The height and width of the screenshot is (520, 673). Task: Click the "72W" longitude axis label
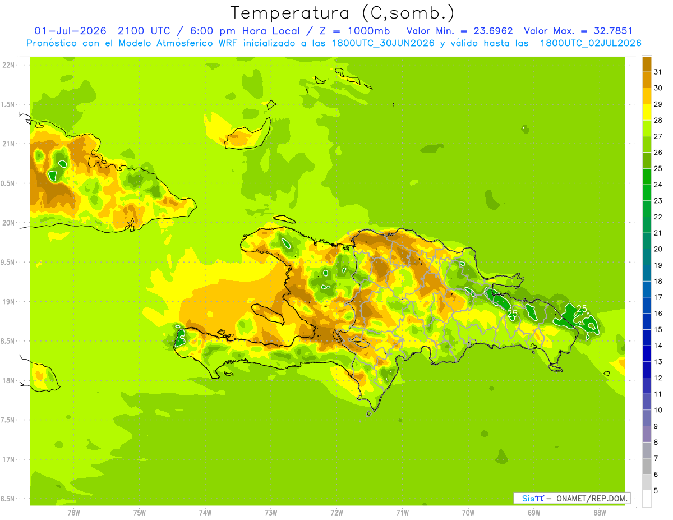(x=336, y=513)
